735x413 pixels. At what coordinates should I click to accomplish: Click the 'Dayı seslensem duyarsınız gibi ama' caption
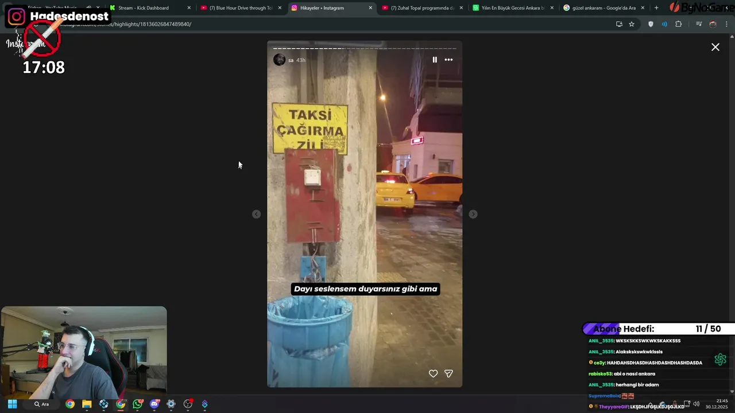point(365,289)
